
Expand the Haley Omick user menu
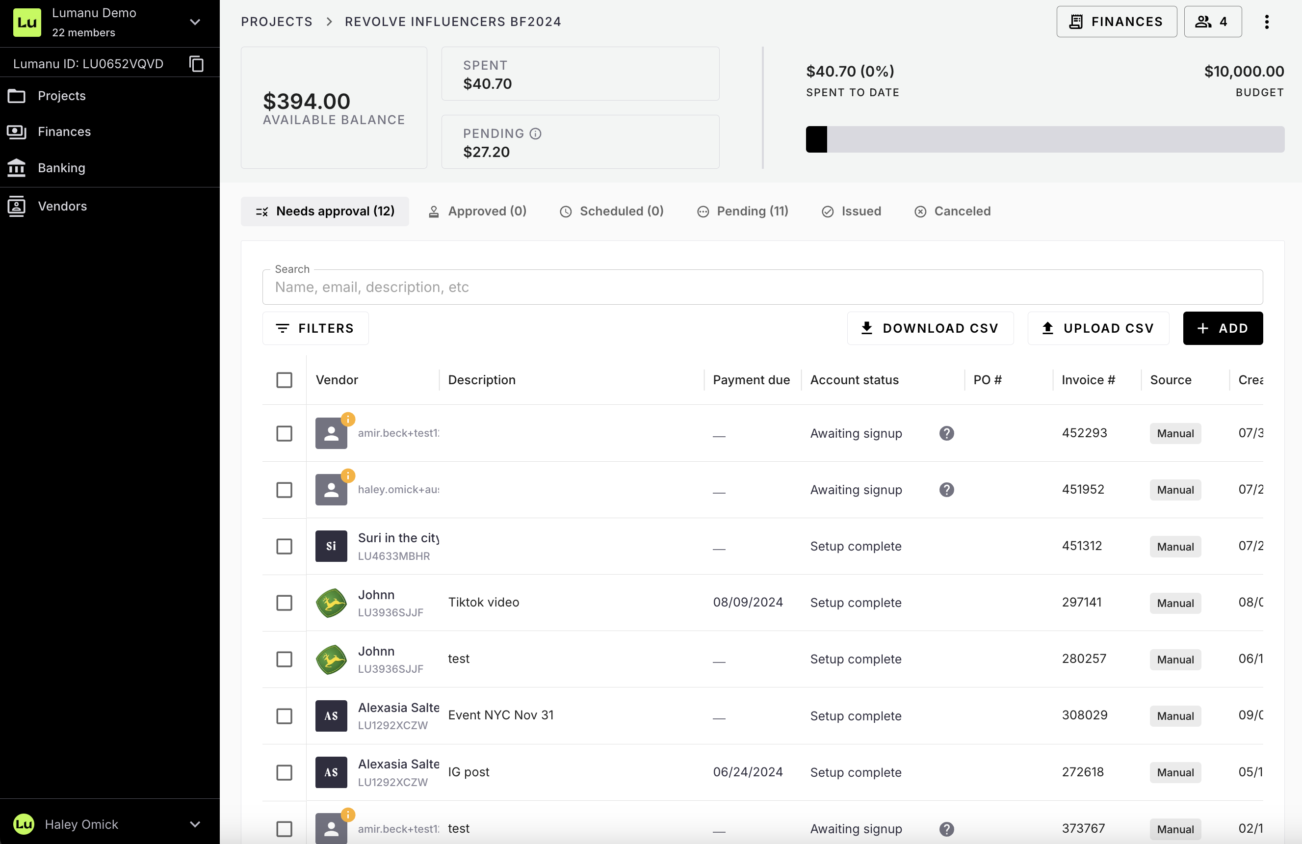coord(195,824)
